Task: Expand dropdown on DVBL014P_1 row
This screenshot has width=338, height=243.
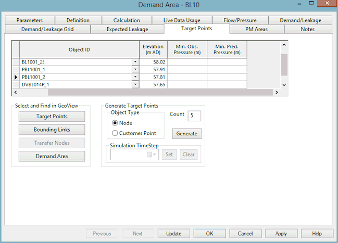Action: (135, 84)
